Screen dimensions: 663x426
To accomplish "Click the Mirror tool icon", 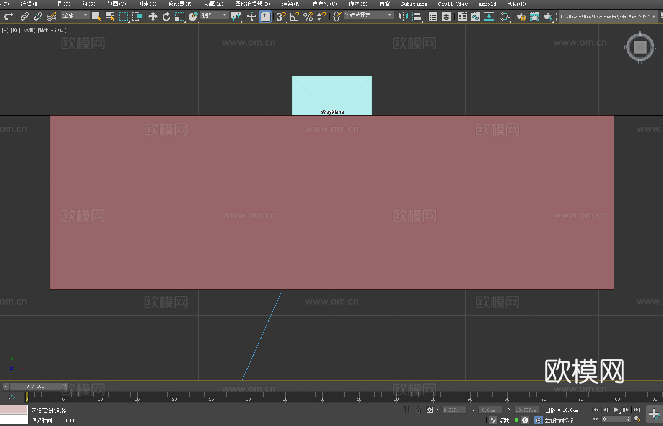I will tap(404, 16).
